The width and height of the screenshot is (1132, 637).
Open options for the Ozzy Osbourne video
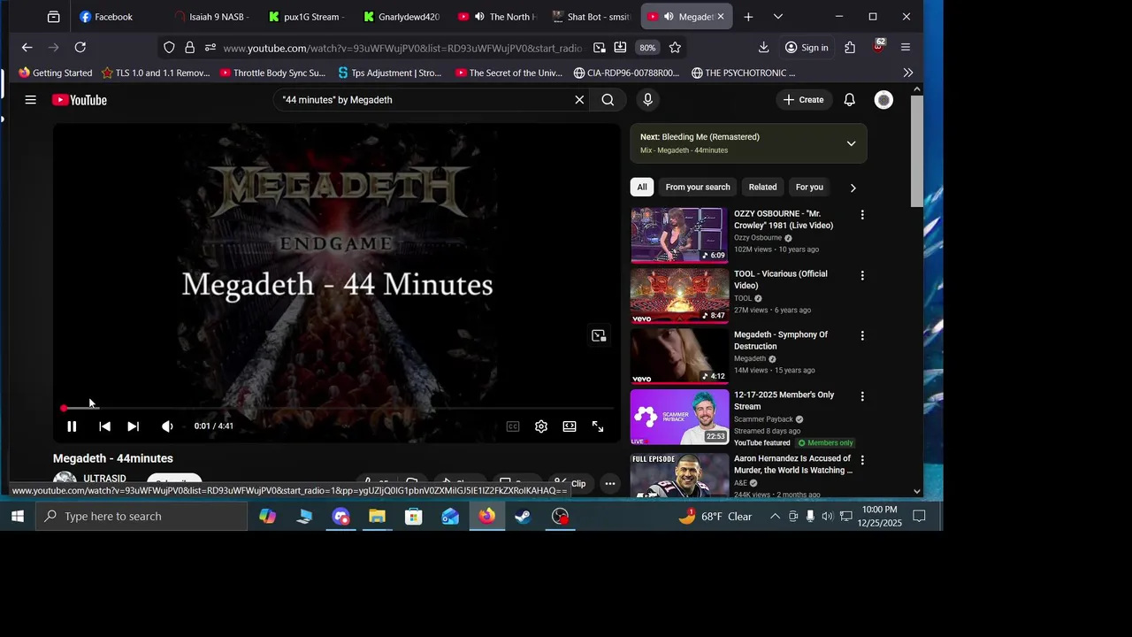[862, 215]
